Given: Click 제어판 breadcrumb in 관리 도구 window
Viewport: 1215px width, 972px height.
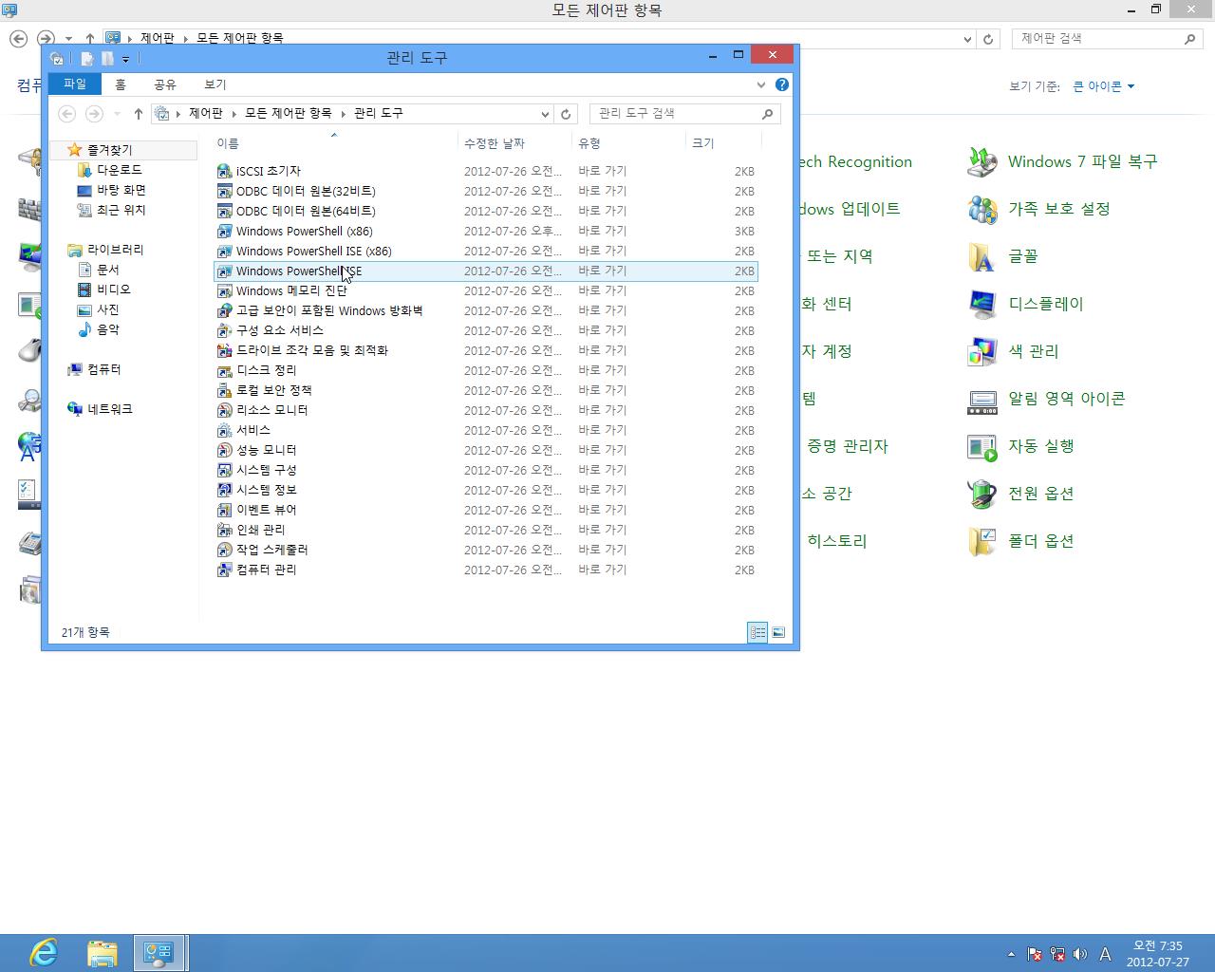Looking at the screenshot, I should coord(205,113).
